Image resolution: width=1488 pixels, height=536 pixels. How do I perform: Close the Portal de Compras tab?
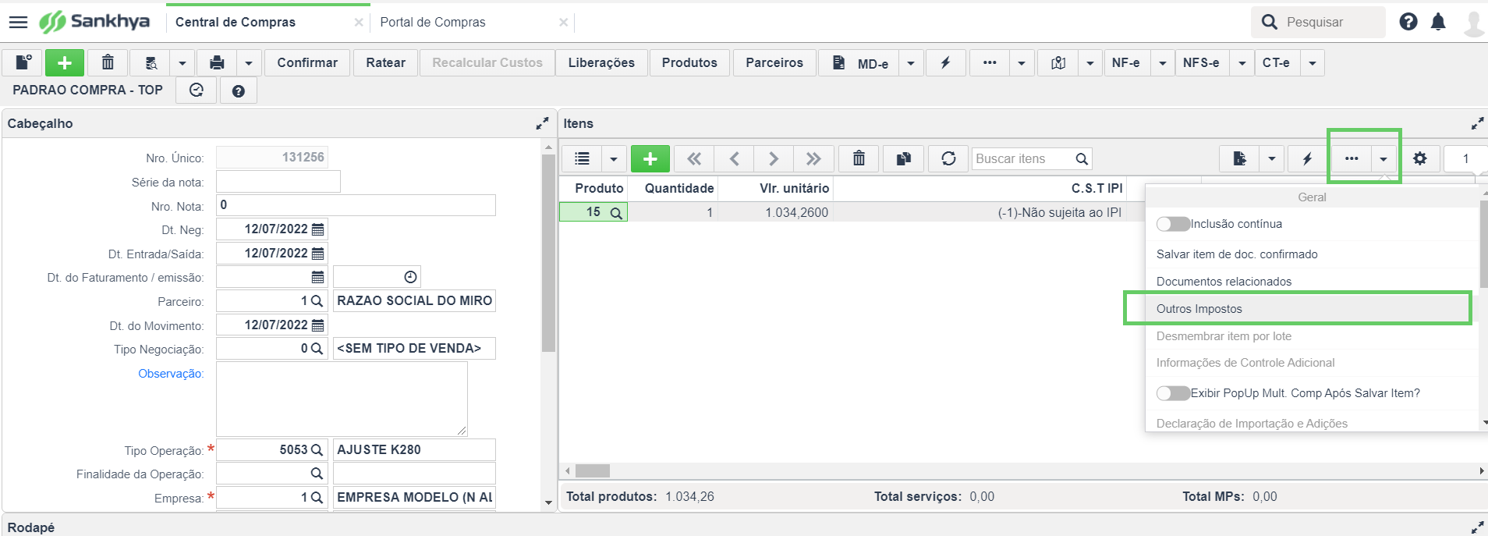click(563, 23)
